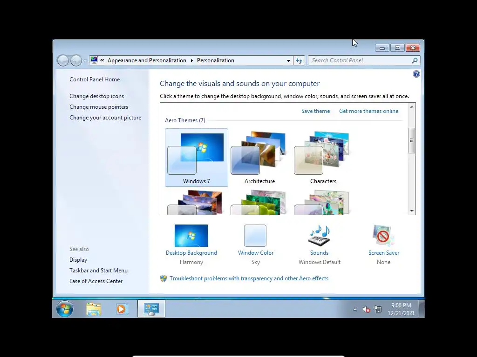Open Ease of Access Center
Image resolution: width=477 pixels, height=357 pixels.
(x=96, y=281)
